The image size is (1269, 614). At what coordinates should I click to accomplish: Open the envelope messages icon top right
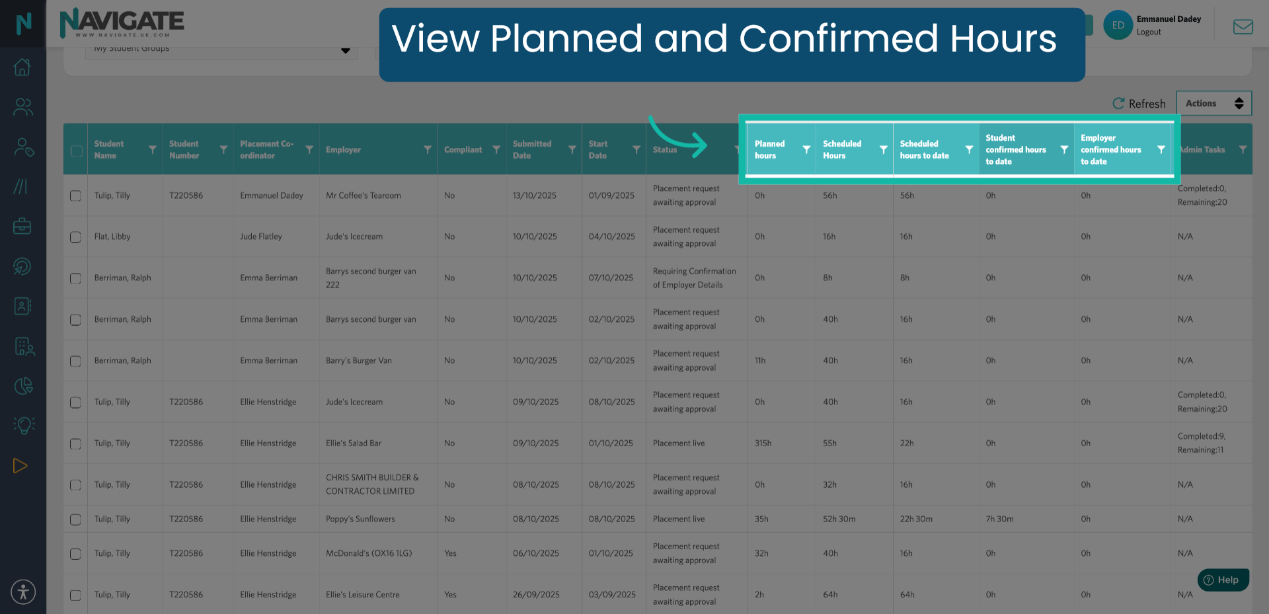click(x=1243, y=26)
